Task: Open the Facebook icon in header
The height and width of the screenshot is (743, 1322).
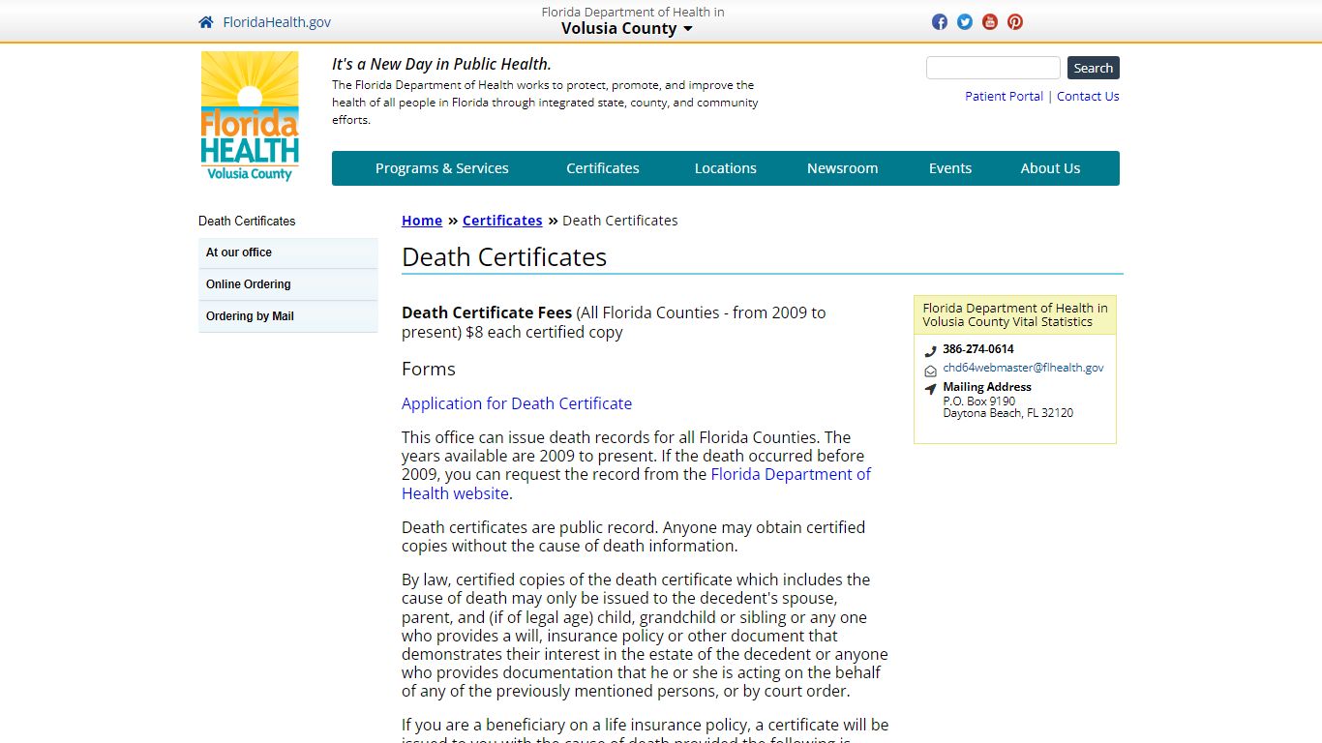Action: pyautogui.click(x=940, y=22)
